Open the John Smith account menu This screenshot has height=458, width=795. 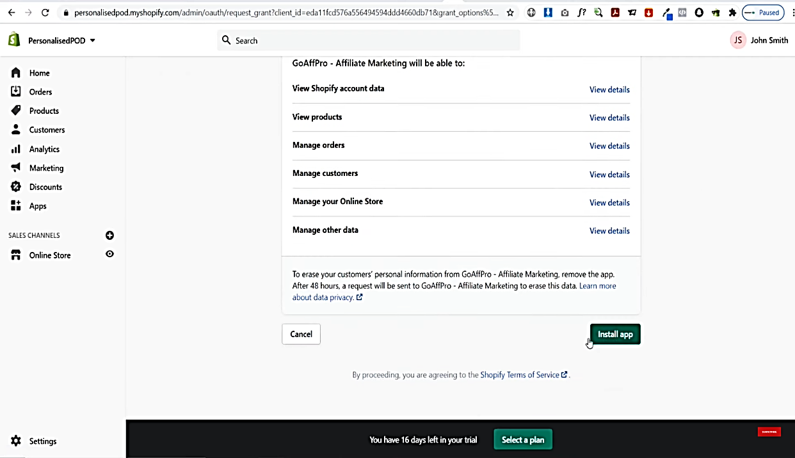click(x=759, y=40)
